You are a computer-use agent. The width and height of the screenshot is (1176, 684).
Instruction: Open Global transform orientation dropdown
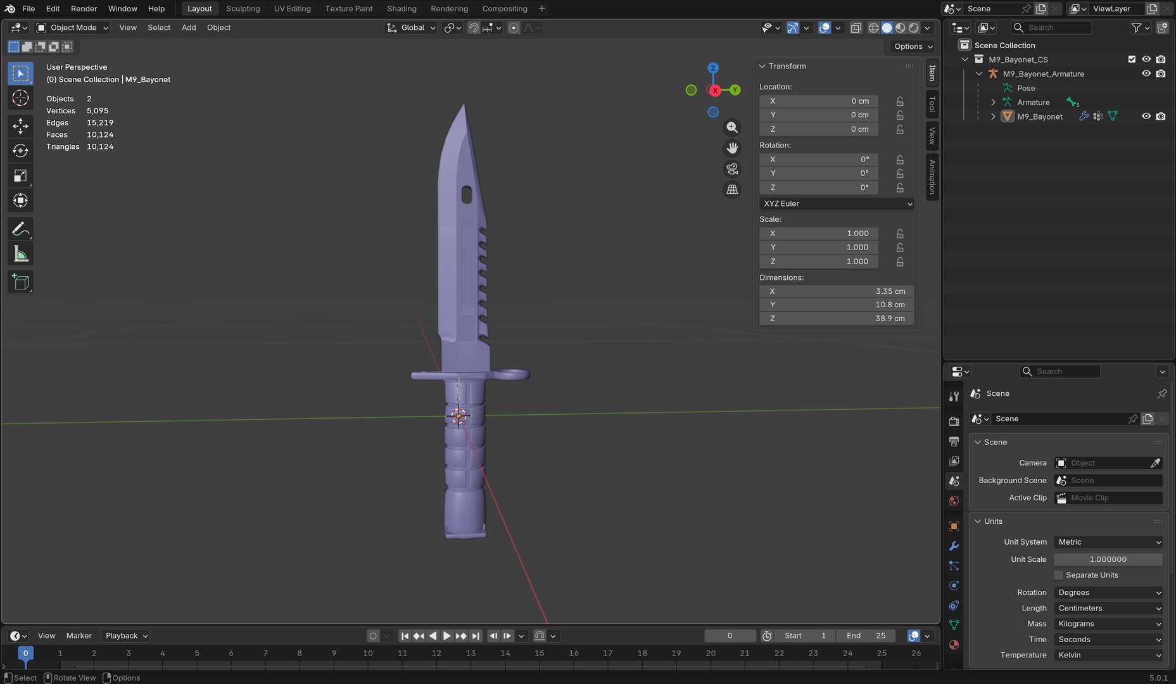[412, 28]
